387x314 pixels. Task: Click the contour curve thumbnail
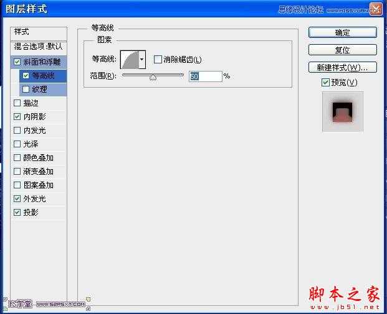(x=130, y=59)
